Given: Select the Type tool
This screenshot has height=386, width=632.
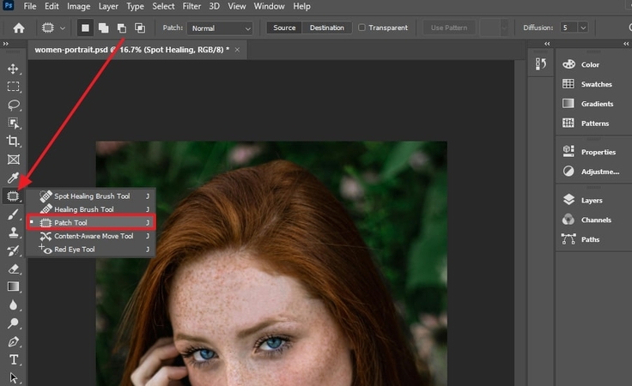Looking at the screenshot, I should coord(13,359).
